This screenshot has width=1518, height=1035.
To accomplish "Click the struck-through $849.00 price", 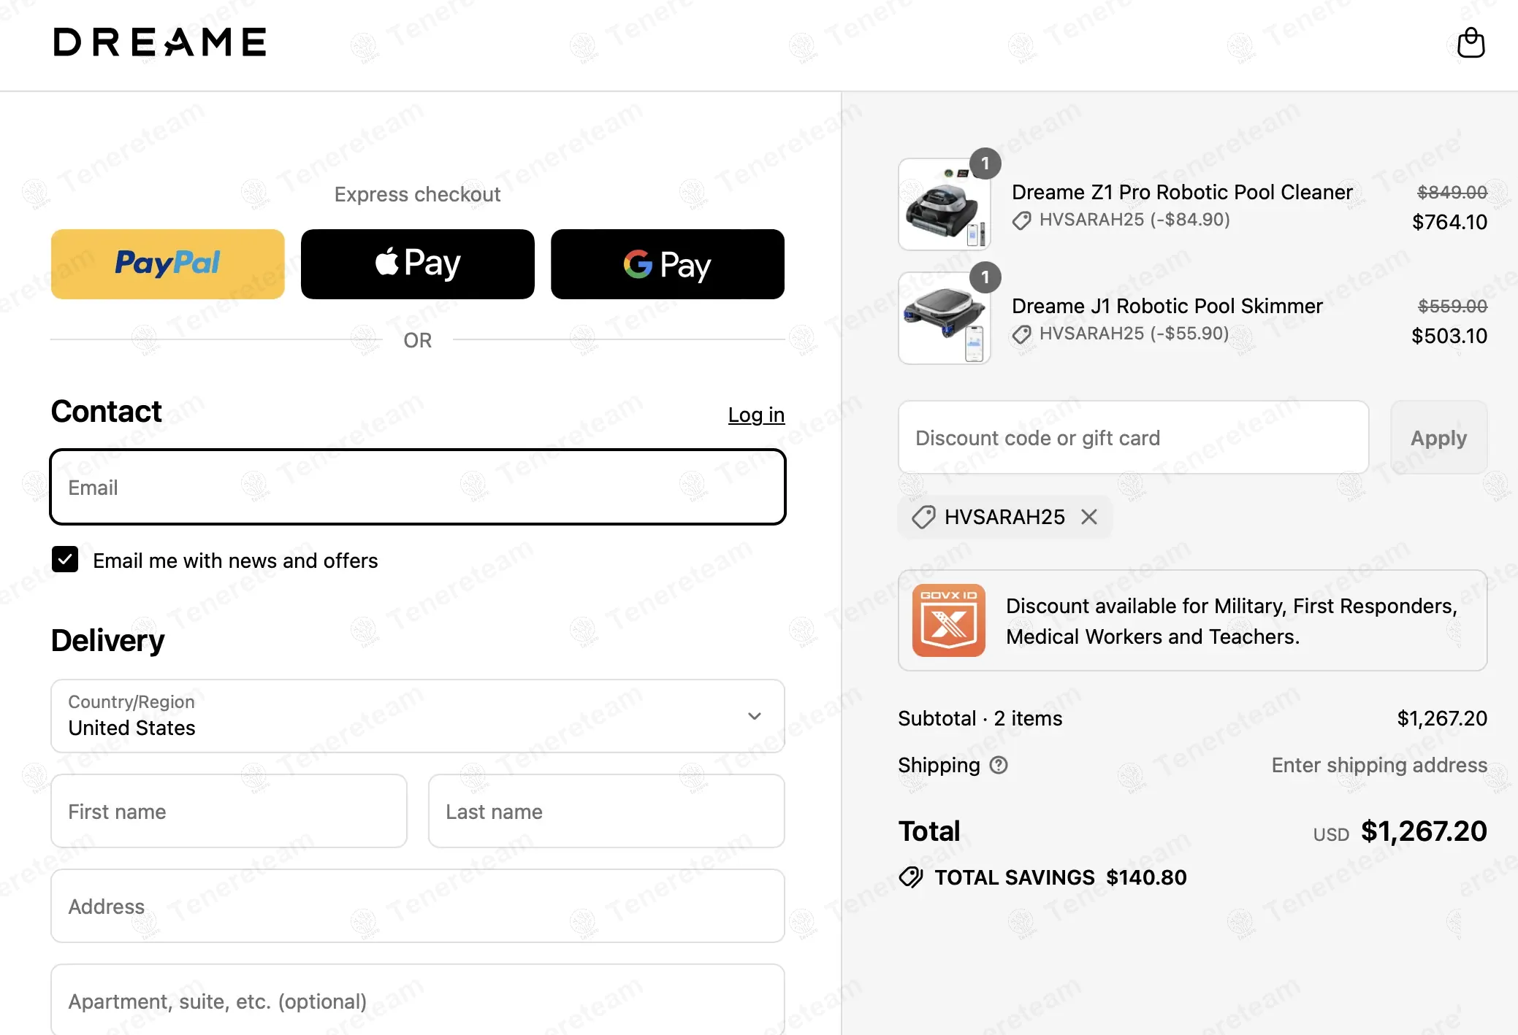I will point(1452,193).
